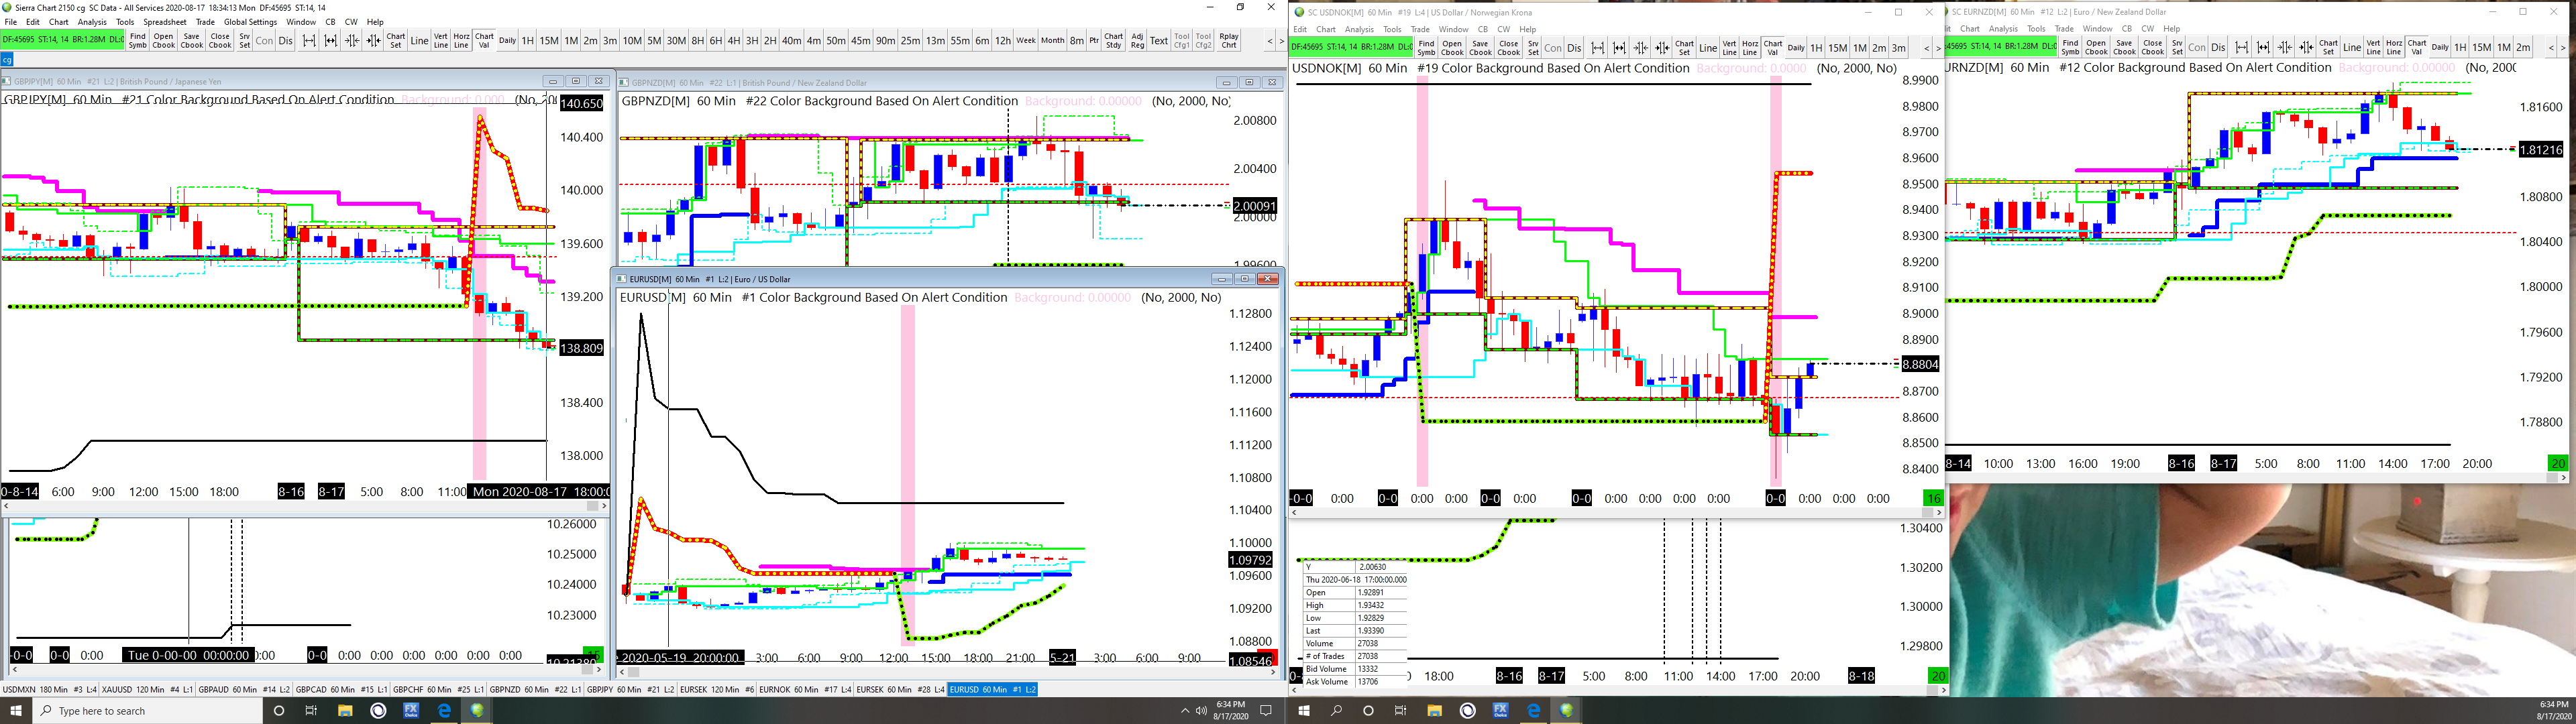Viewport: 2576px width, 724px height.
Task: Click Save Cbook in the USDNOK window toolbar
Action: tap(1480, 48)
